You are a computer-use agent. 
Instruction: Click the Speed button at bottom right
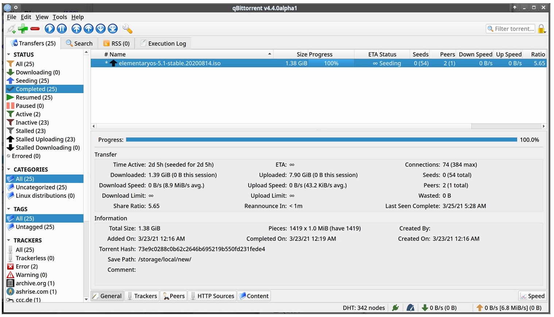(532, 296)
